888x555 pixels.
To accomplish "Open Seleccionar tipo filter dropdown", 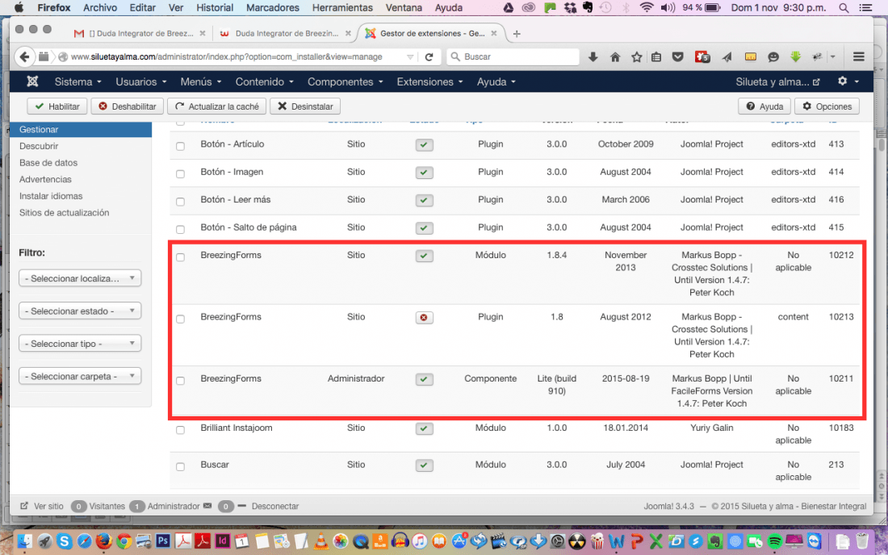I will pos(80,344).
